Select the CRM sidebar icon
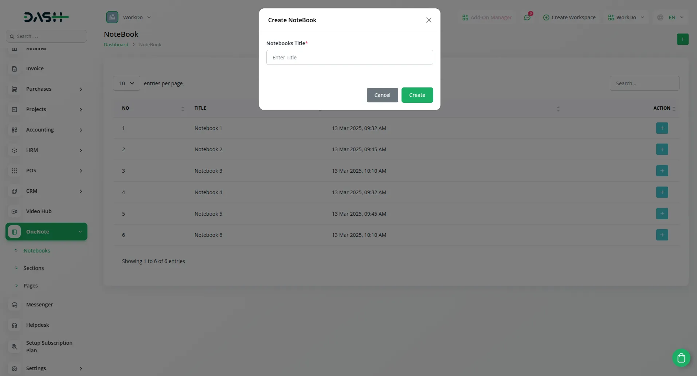Image resolution: width=697 pixels, height=376 pixels. (x=14, y=191)
